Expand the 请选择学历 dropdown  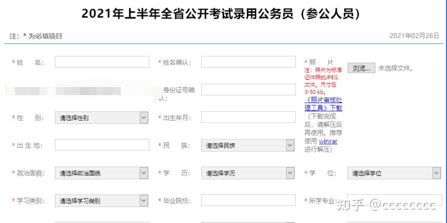click(248, 173)
